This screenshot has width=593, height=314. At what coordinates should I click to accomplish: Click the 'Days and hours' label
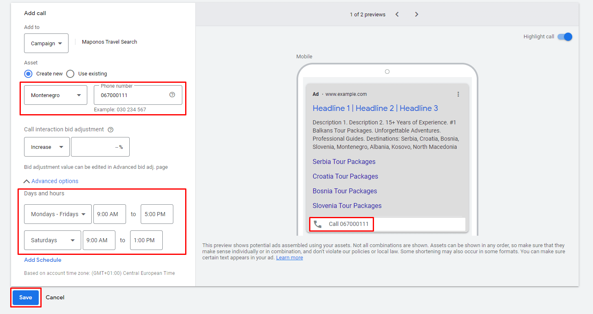(44, 193)
